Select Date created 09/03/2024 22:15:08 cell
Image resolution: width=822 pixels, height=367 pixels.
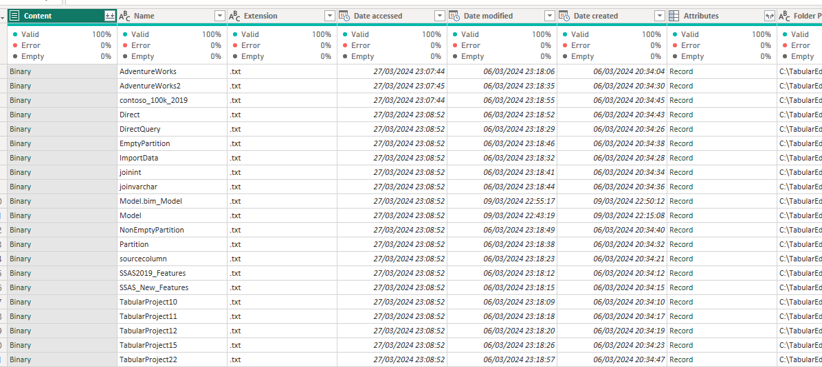click(612, 215)
